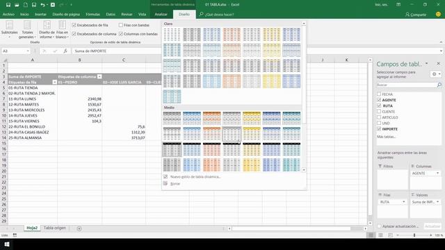Uncheck the RUTA field

[379, 106]
